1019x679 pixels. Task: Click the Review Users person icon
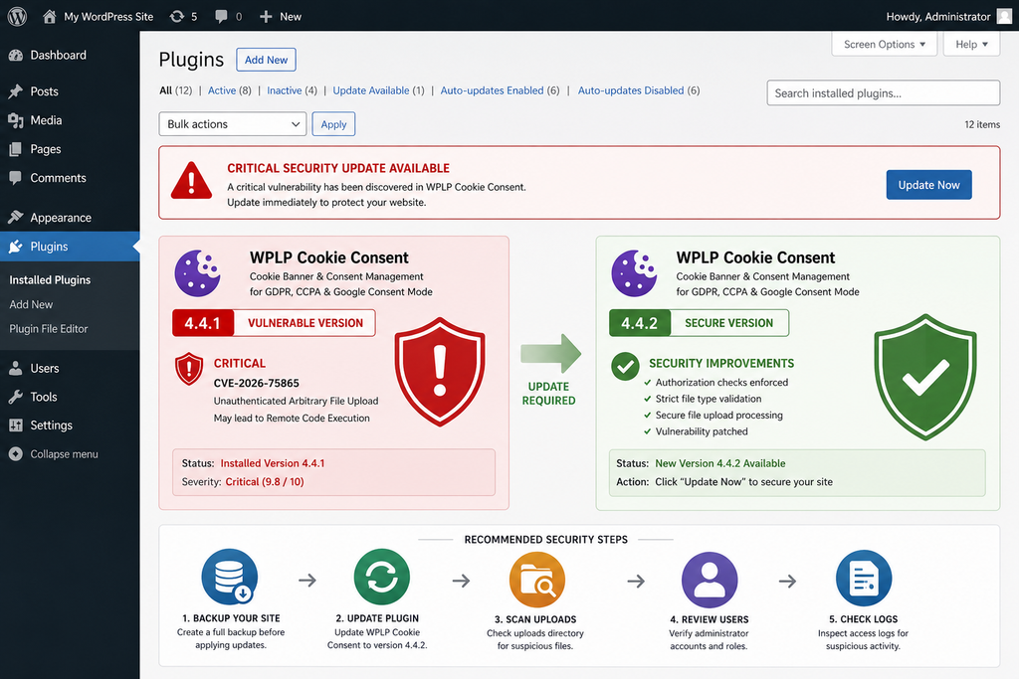pos(710,580)
